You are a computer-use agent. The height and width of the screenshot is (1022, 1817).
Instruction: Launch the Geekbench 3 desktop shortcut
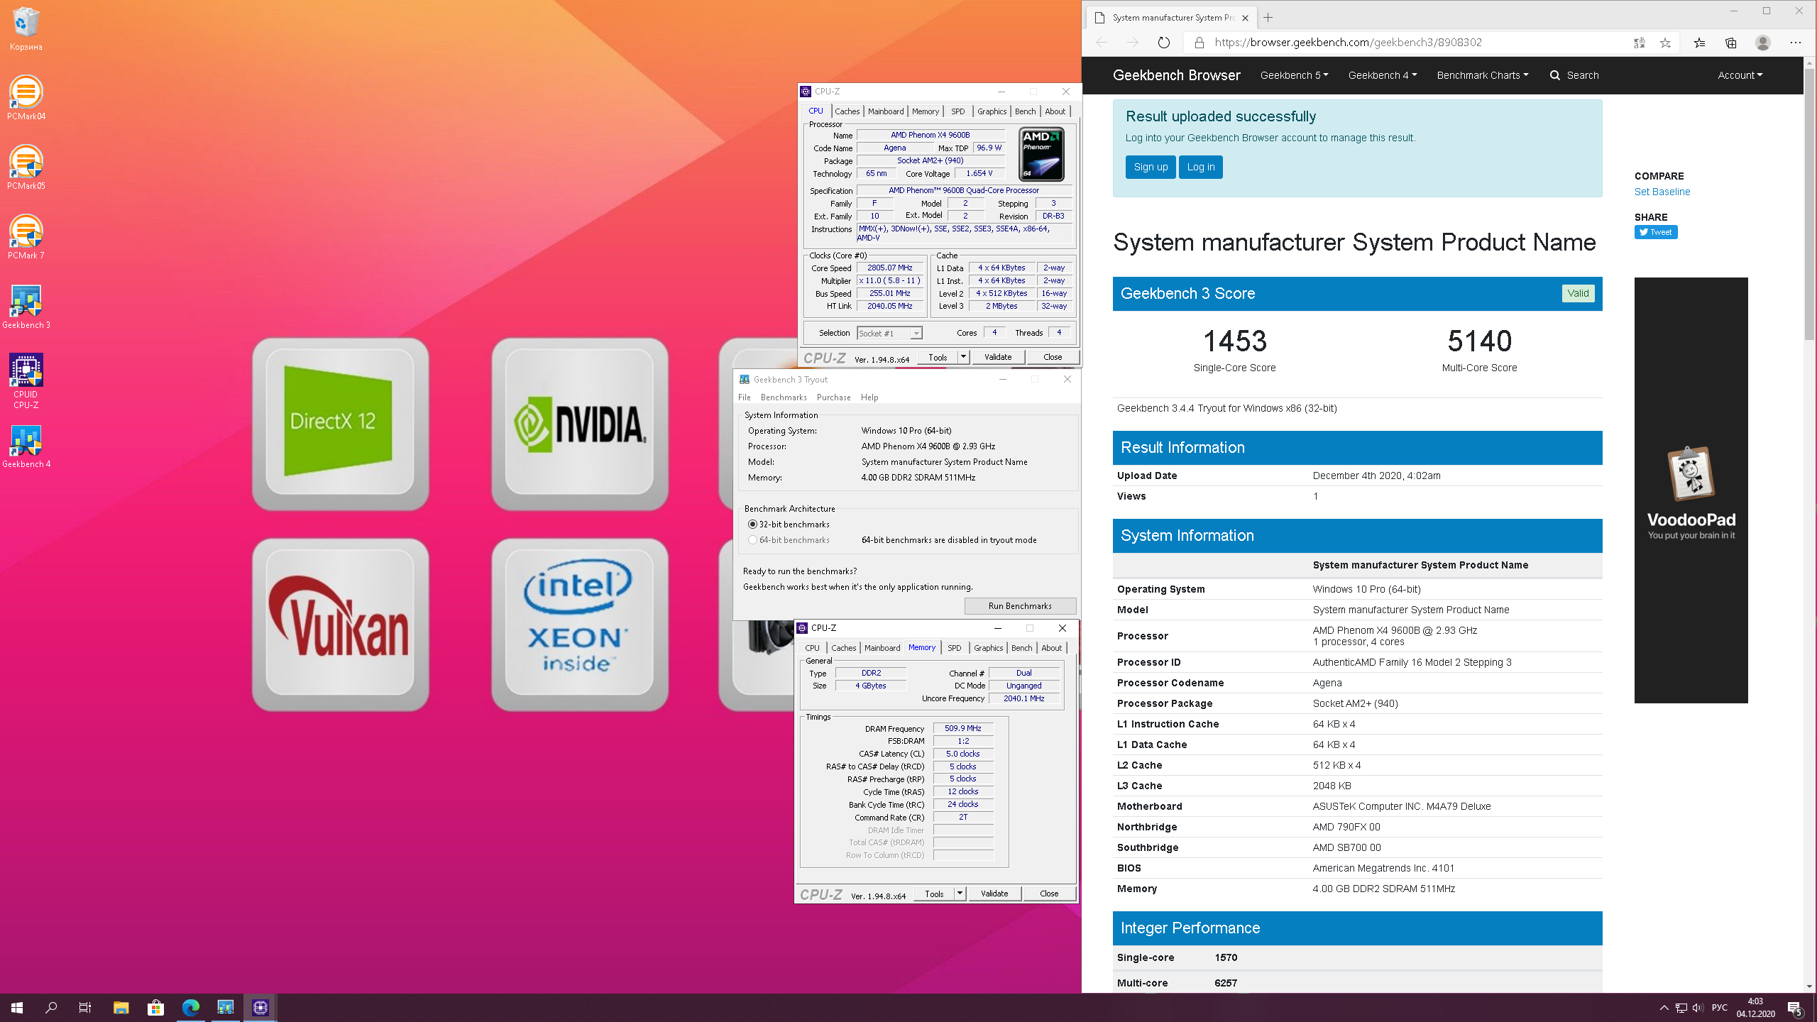[26, 307]
